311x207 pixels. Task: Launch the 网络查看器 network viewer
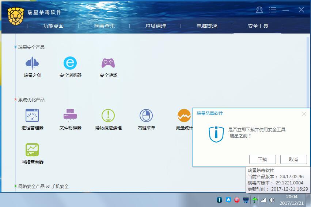(x=32, y=150)
